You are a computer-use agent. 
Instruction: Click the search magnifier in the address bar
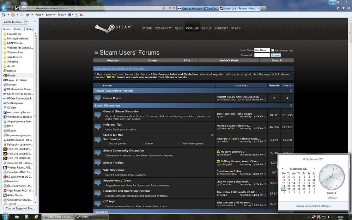[x=163, y=8]
